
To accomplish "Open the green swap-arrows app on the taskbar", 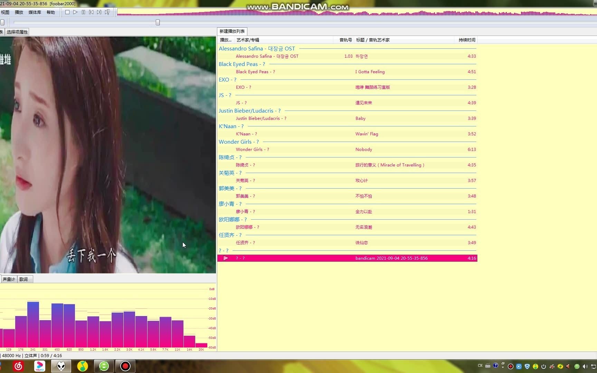I will pyautogui.click(x=104, y=366).
